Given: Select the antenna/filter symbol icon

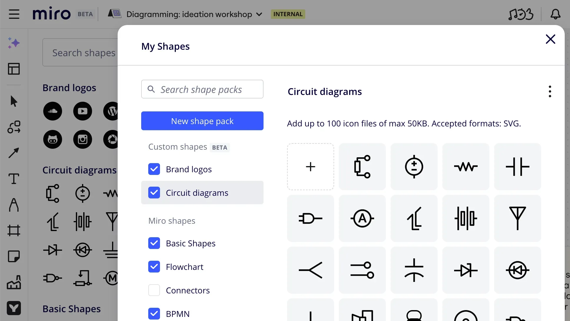Looking at the screenshot, I should (x=518, y=218).
